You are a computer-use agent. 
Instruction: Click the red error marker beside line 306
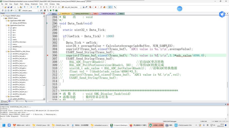click(x=48, y=55)
